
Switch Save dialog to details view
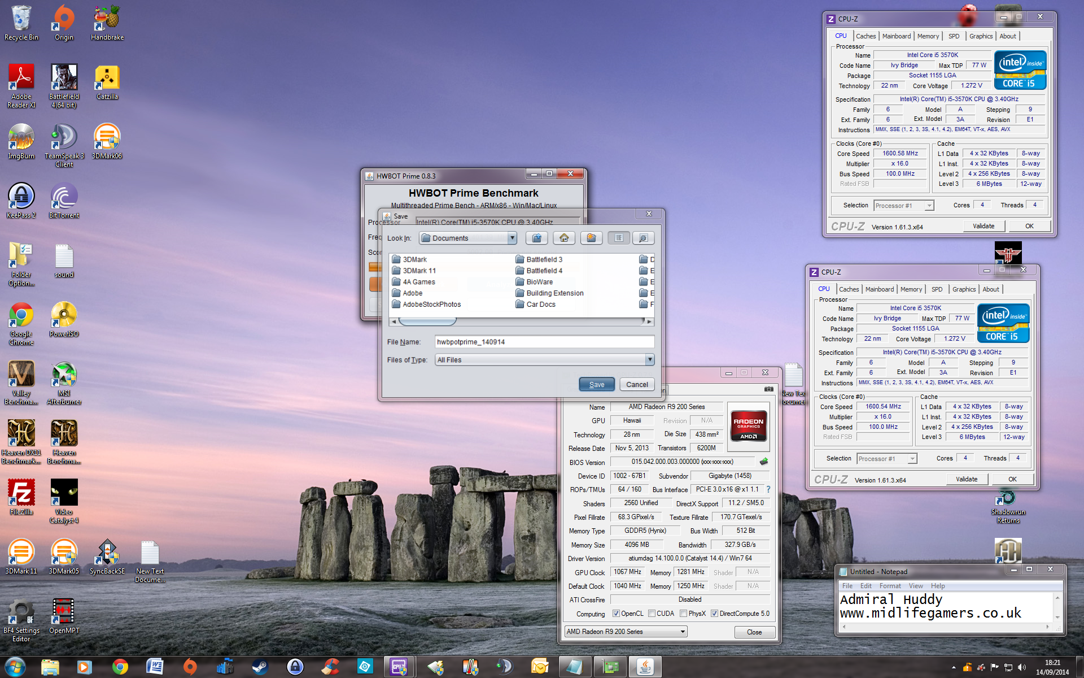pyautogui.click(x=643, y=238)
